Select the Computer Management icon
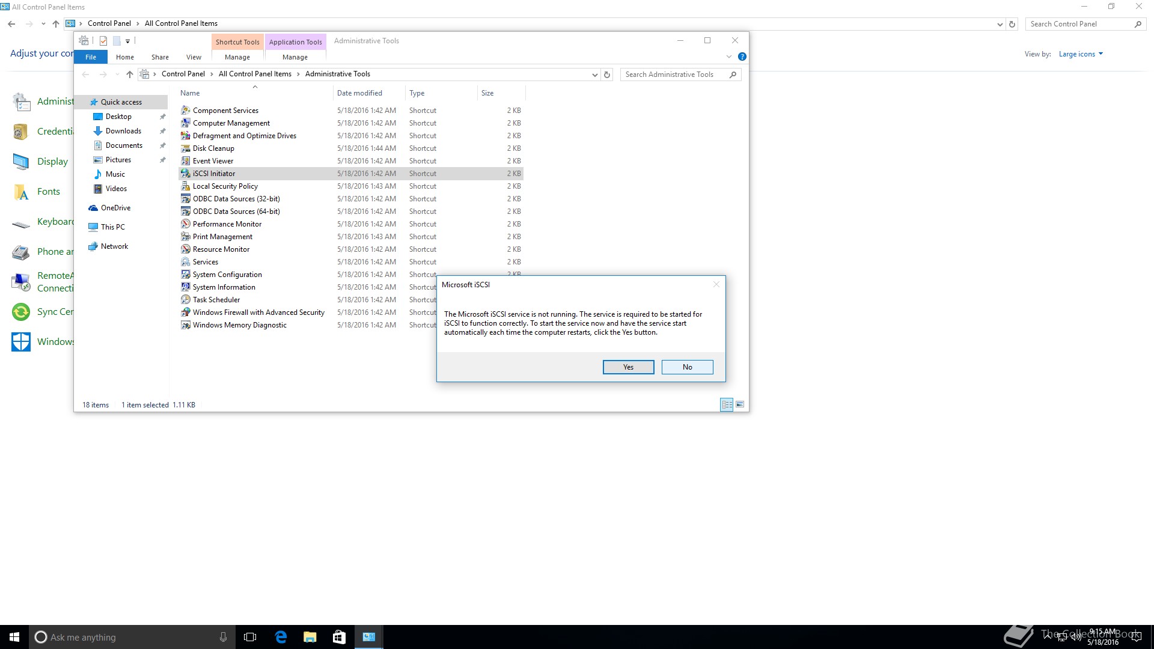The width and height of the screenshot is (1154, 649). tap(186, 123)
